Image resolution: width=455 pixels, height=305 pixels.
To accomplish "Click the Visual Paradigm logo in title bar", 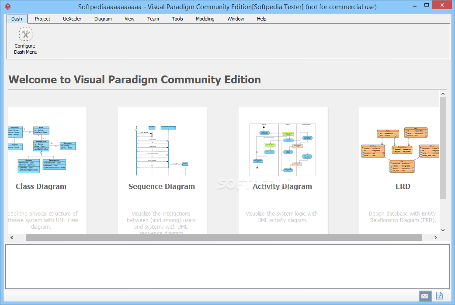I will tap(8, 7).
